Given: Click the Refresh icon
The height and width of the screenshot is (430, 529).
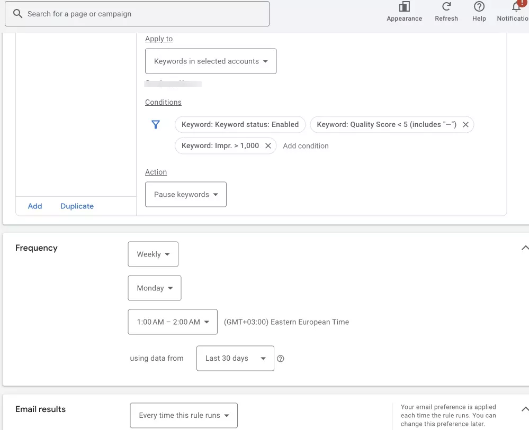Looking at the screenshot, I should (x=446, y=6).
